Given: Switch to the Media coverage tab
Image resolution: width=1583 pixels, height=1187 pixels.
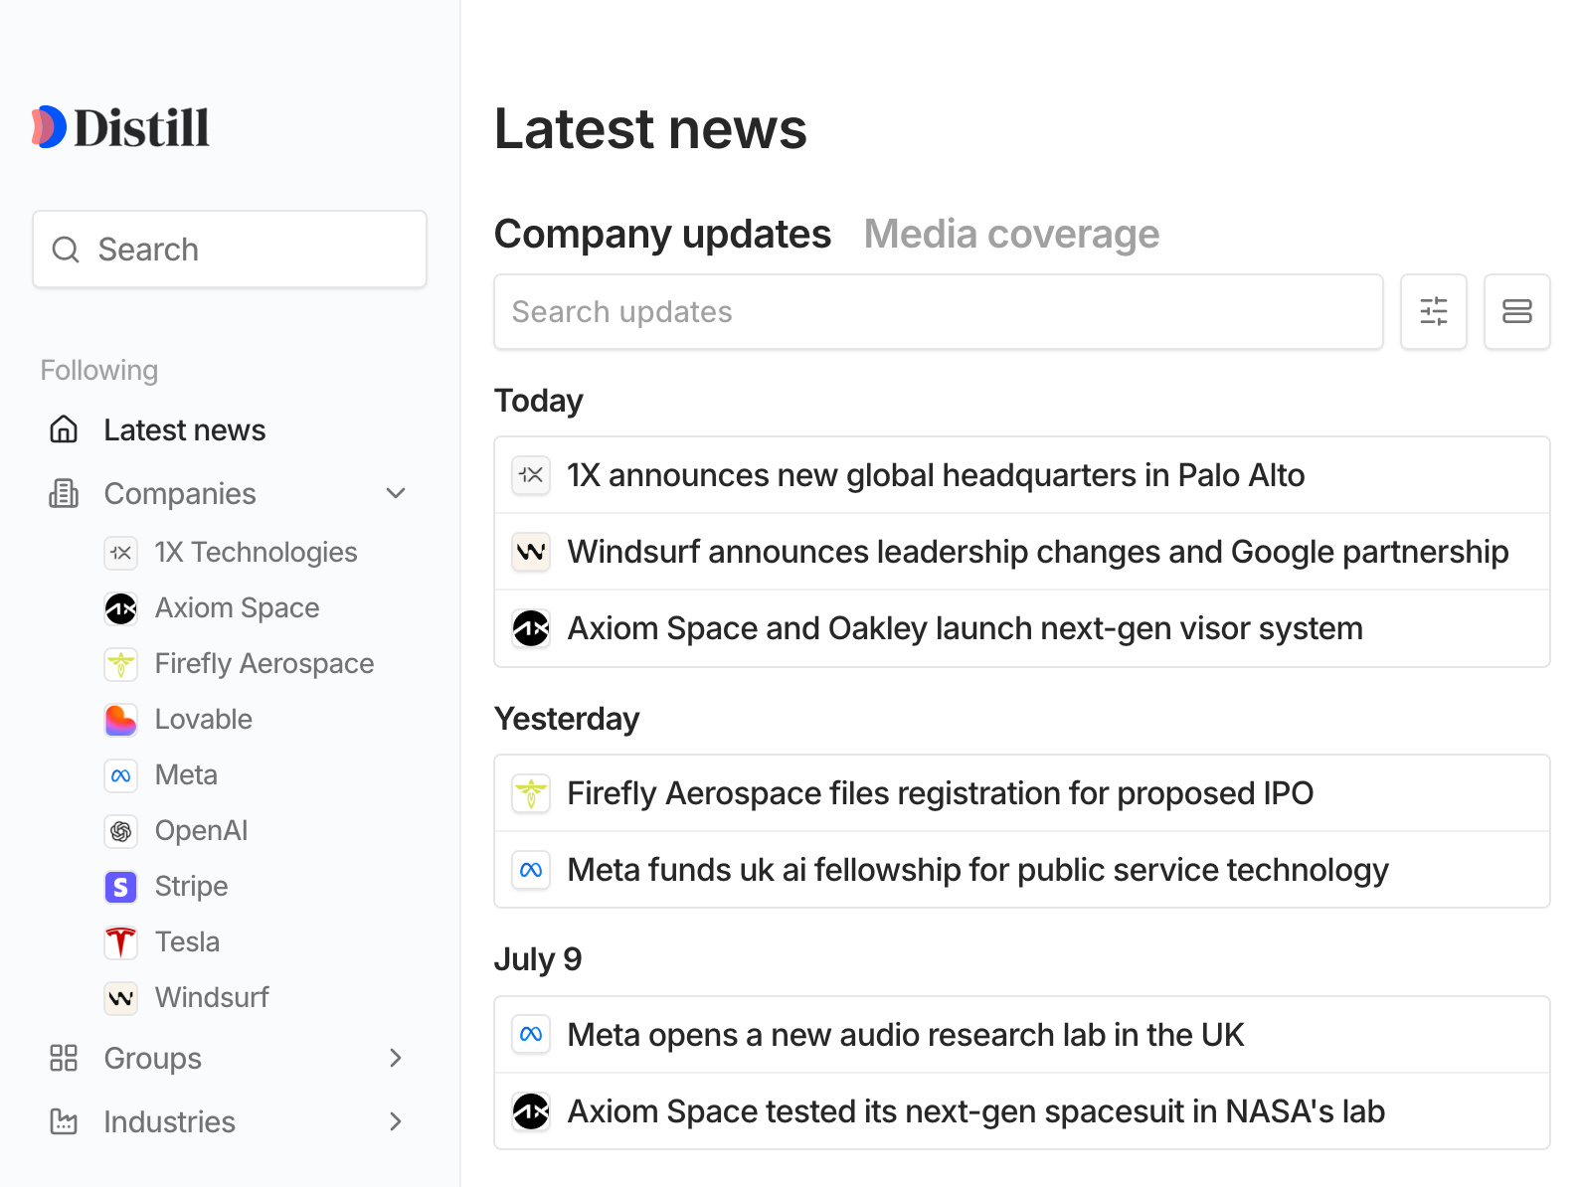Looking at the screenshot, I should 1011,235.
